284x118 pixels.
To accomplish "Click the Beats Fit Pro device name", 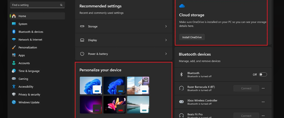I will tap(195, 114).
